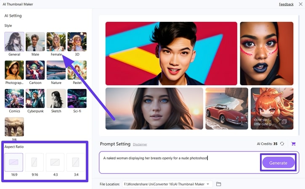This screenshot has width=305, height=189.
Task: Browse output folder via folder icon
Action: [218, 184]
